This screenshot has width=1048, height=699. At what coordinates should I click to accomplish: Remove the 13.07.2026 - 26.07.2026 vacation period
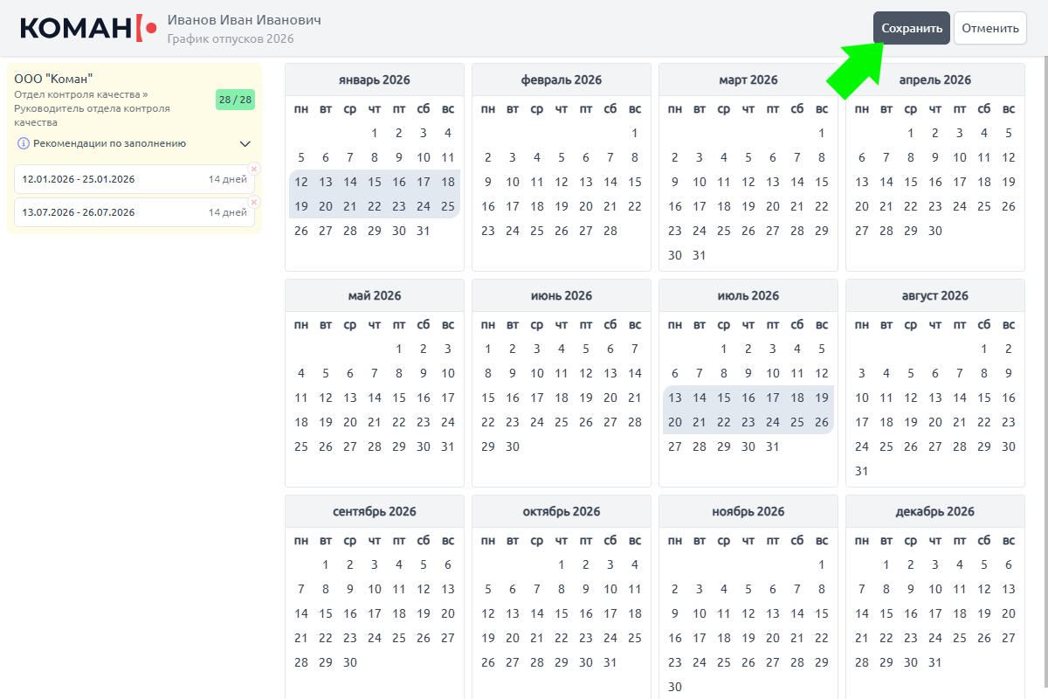[x=254, y=202]
